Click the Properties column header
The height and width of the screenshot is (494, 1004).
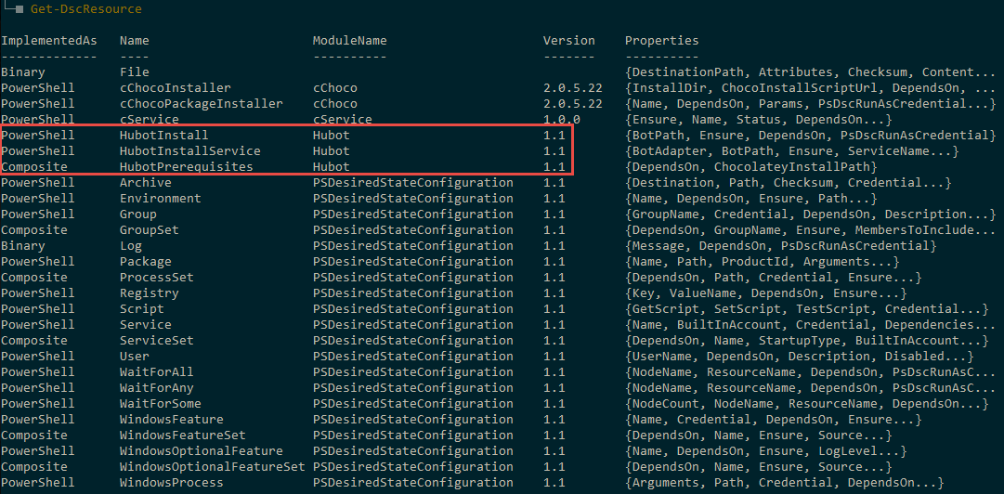(x=661, y=41)
